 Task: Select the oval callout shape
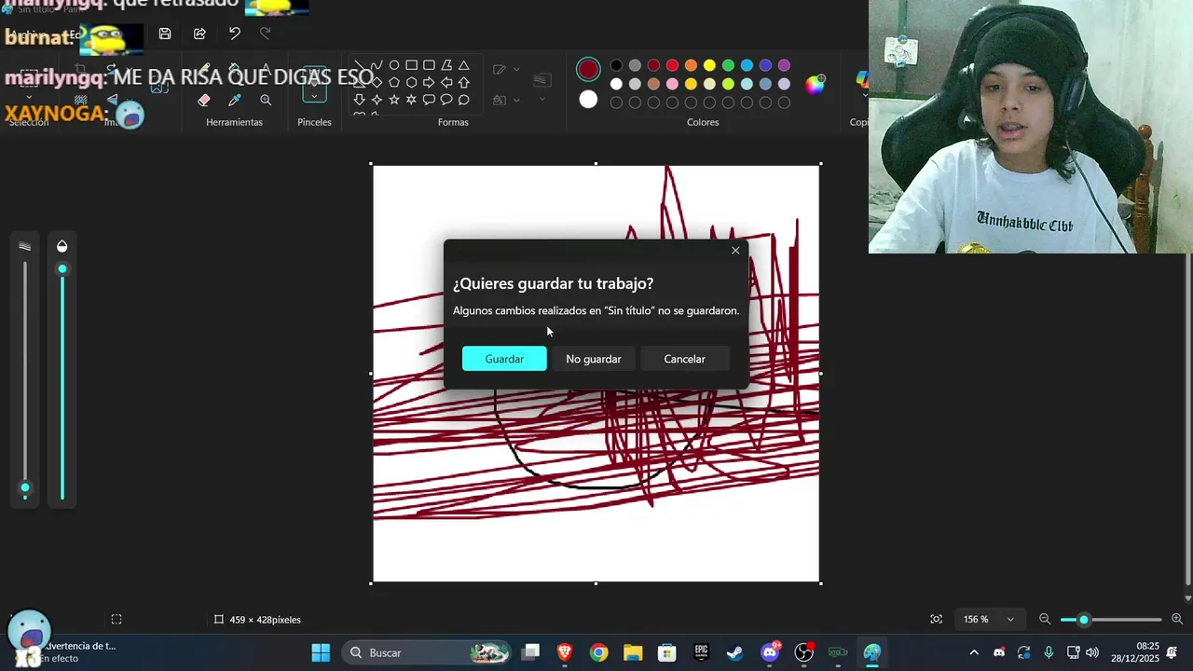click(446, 100)
